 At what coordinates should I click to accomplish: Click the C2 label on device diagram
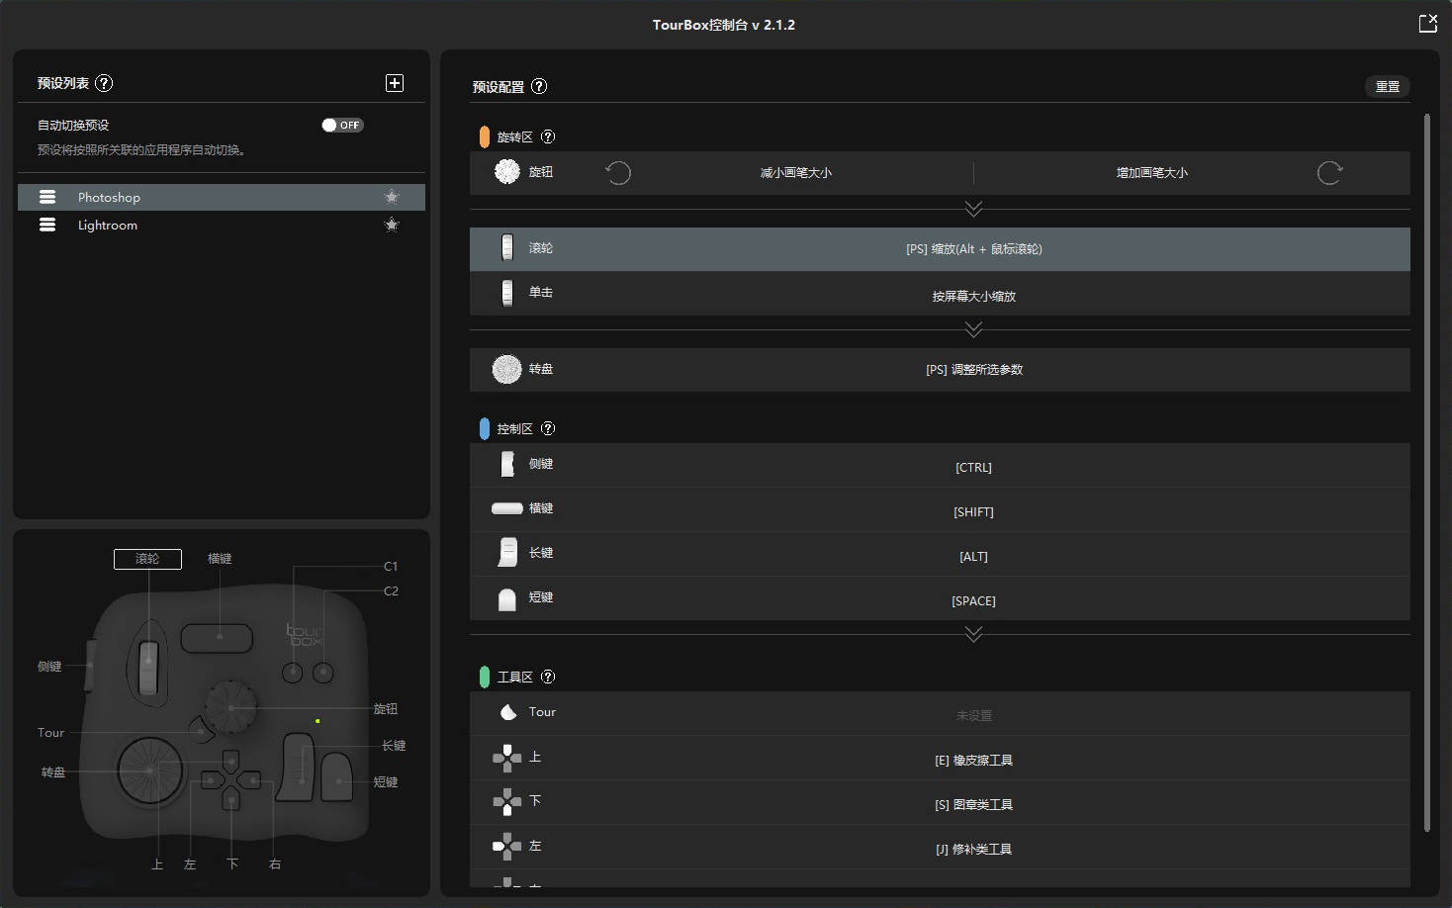391,591
